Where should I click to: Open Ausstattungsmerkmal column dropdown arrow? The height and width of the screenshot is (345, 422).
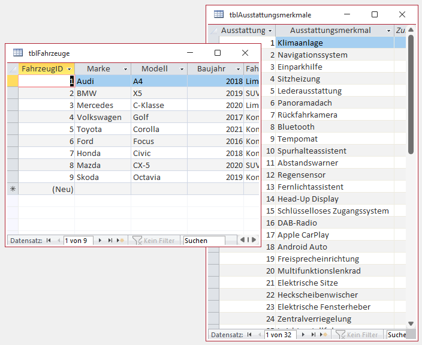[388, 31]
